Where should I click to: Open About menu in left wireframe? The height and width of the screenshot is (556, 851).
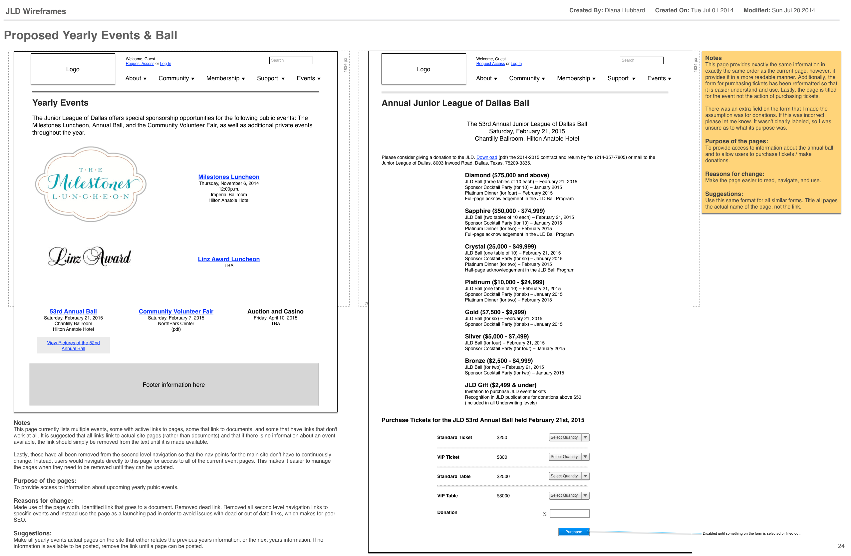pos(136,78)
